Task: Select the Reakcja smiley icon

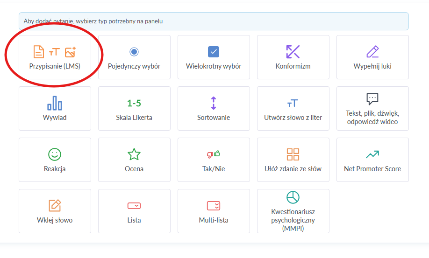Action: coord(55,154)
